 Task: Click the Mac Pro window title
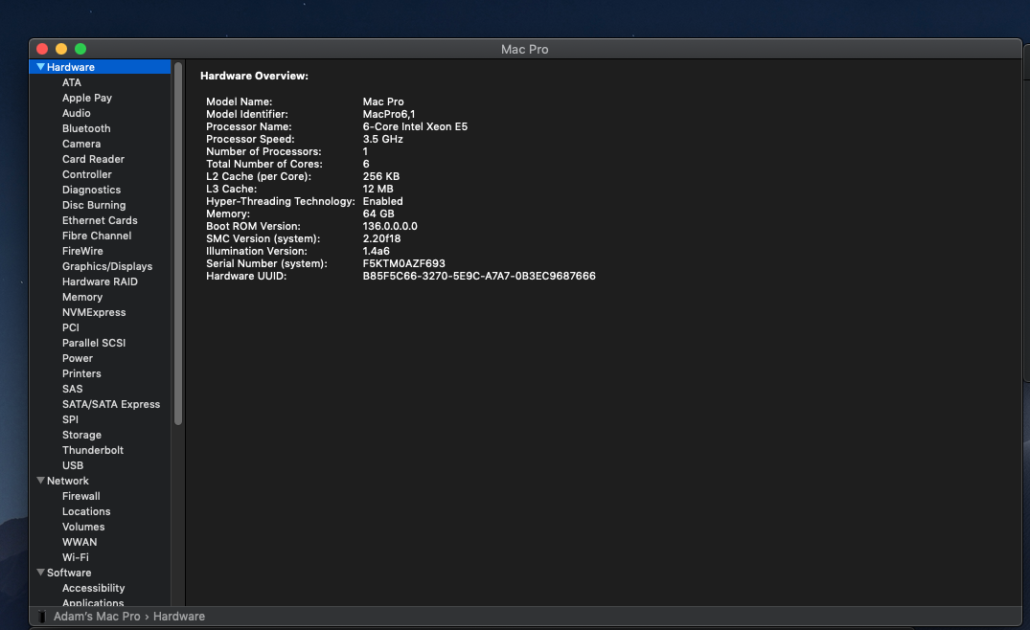[x=524, y=49]
